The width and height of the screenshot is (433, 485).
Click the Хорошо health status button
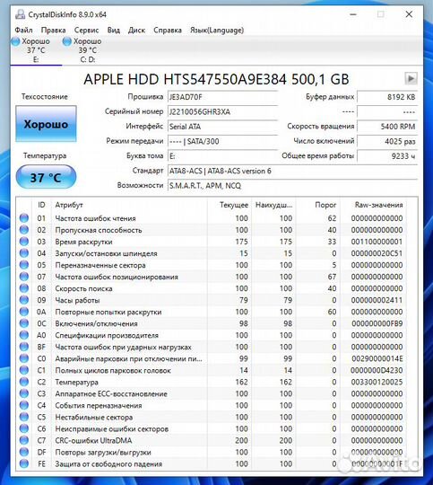click(x=46, y=124)
